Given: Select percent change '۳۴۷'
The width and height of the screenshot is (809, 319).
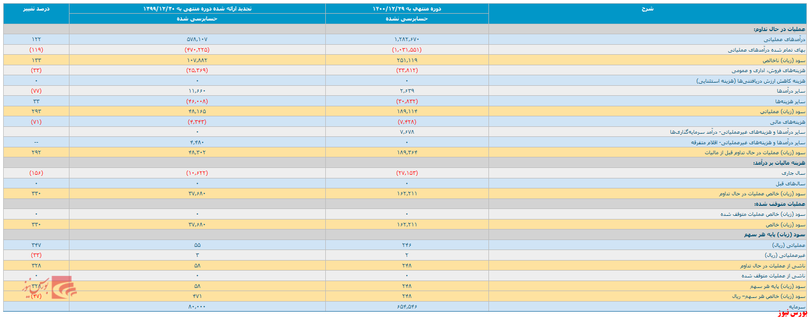Looking at the screenshot, I should [36, 245].
